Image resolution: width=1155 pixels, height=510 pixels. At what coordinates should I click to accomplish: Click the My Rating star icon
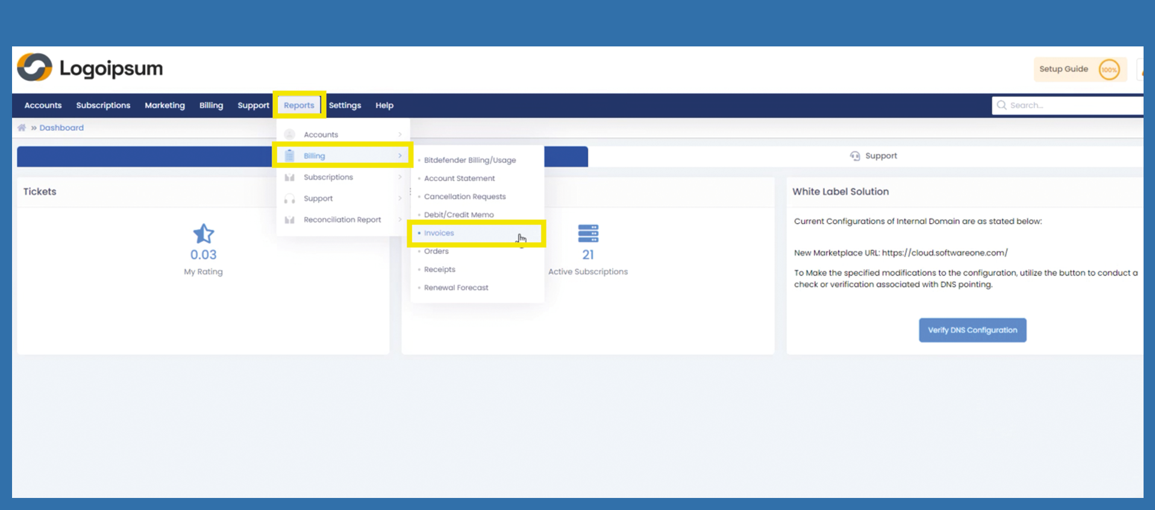(x=204, y=234)
